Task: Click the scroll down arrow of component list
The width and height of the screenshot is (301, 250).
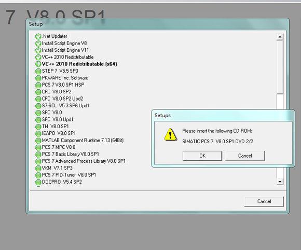Action: coord(280,182)
